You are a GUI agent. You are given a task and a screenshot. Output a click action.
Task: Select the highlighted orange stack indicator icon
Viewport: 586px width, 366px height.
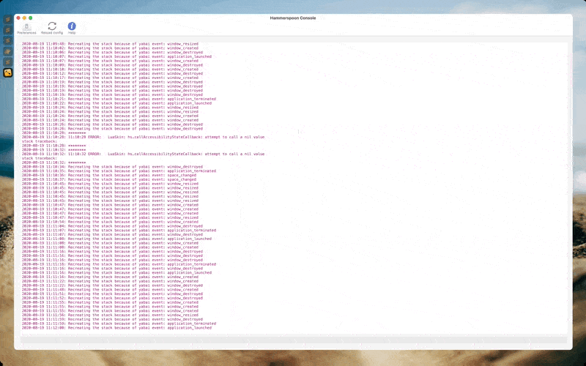coord(8,72)
